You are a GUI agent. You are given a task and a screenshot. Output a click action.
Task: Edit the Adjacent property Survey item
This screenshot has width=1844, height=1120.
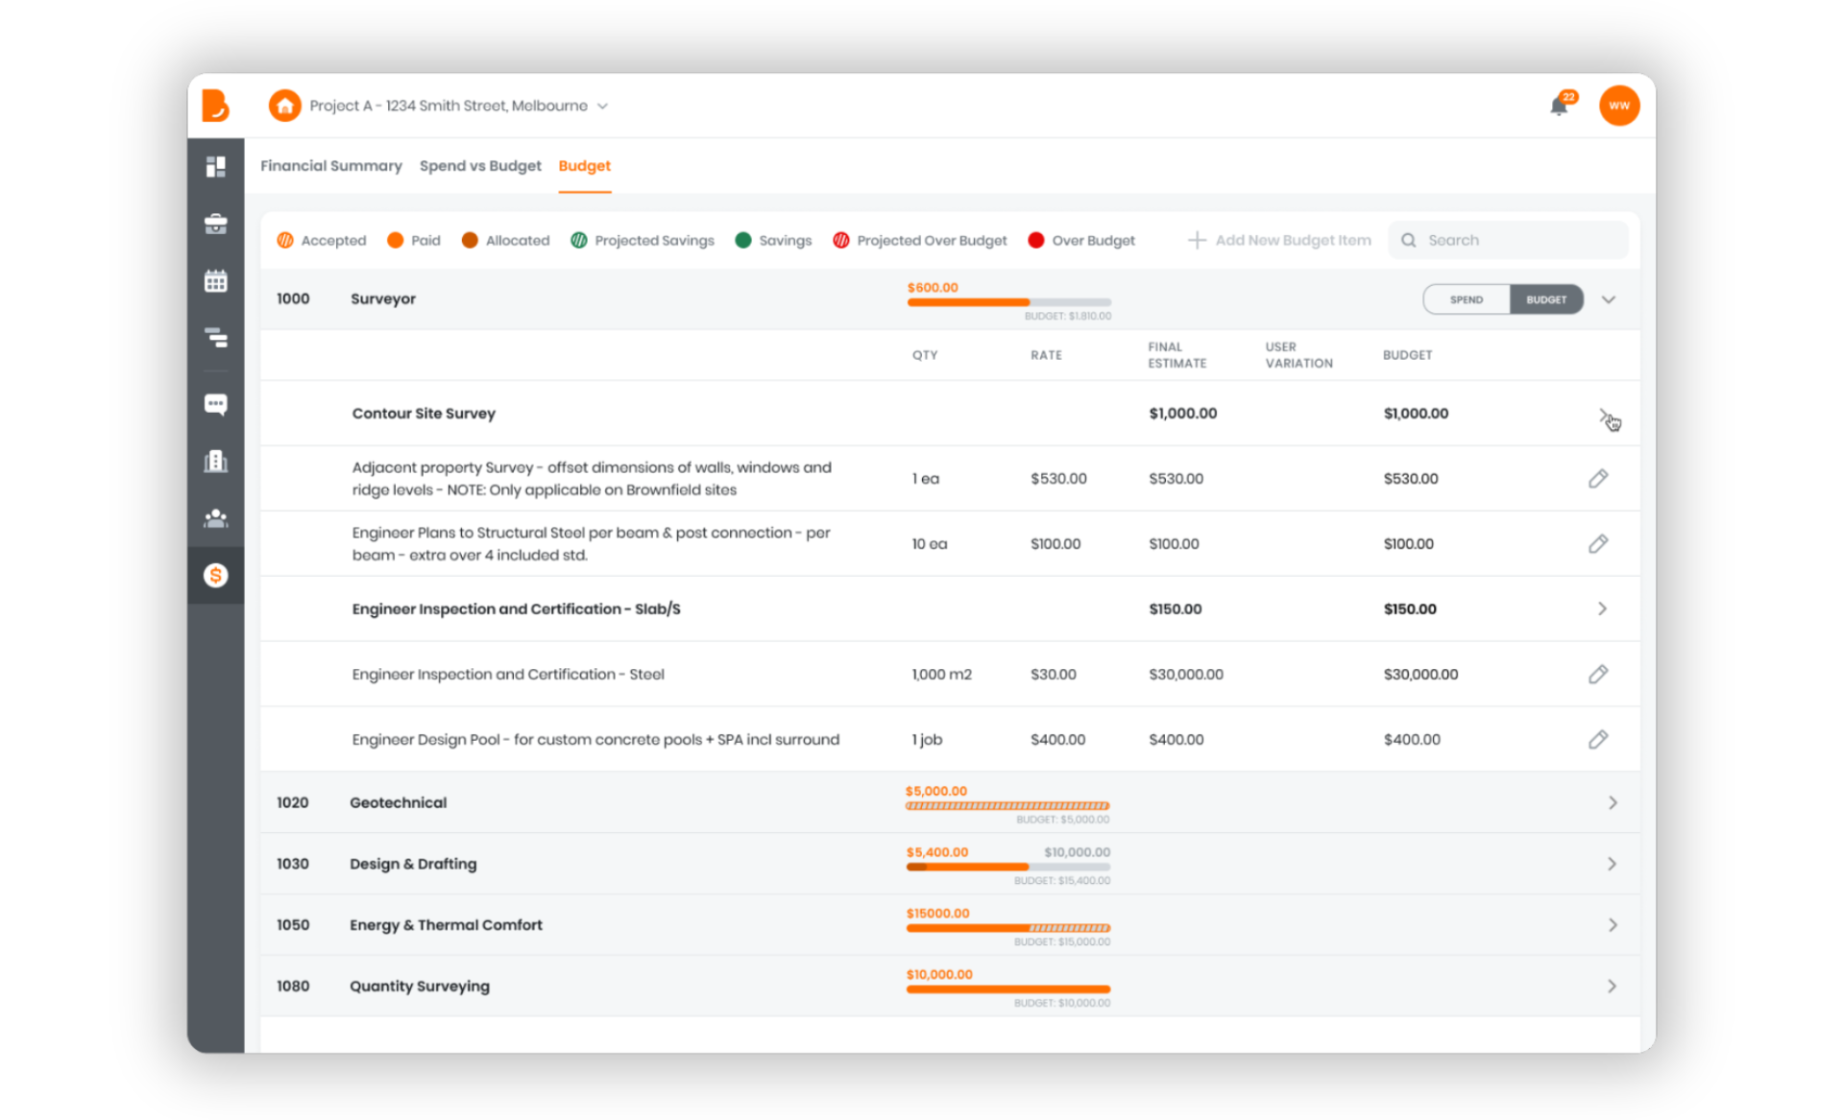click(x=1598, y=478)
